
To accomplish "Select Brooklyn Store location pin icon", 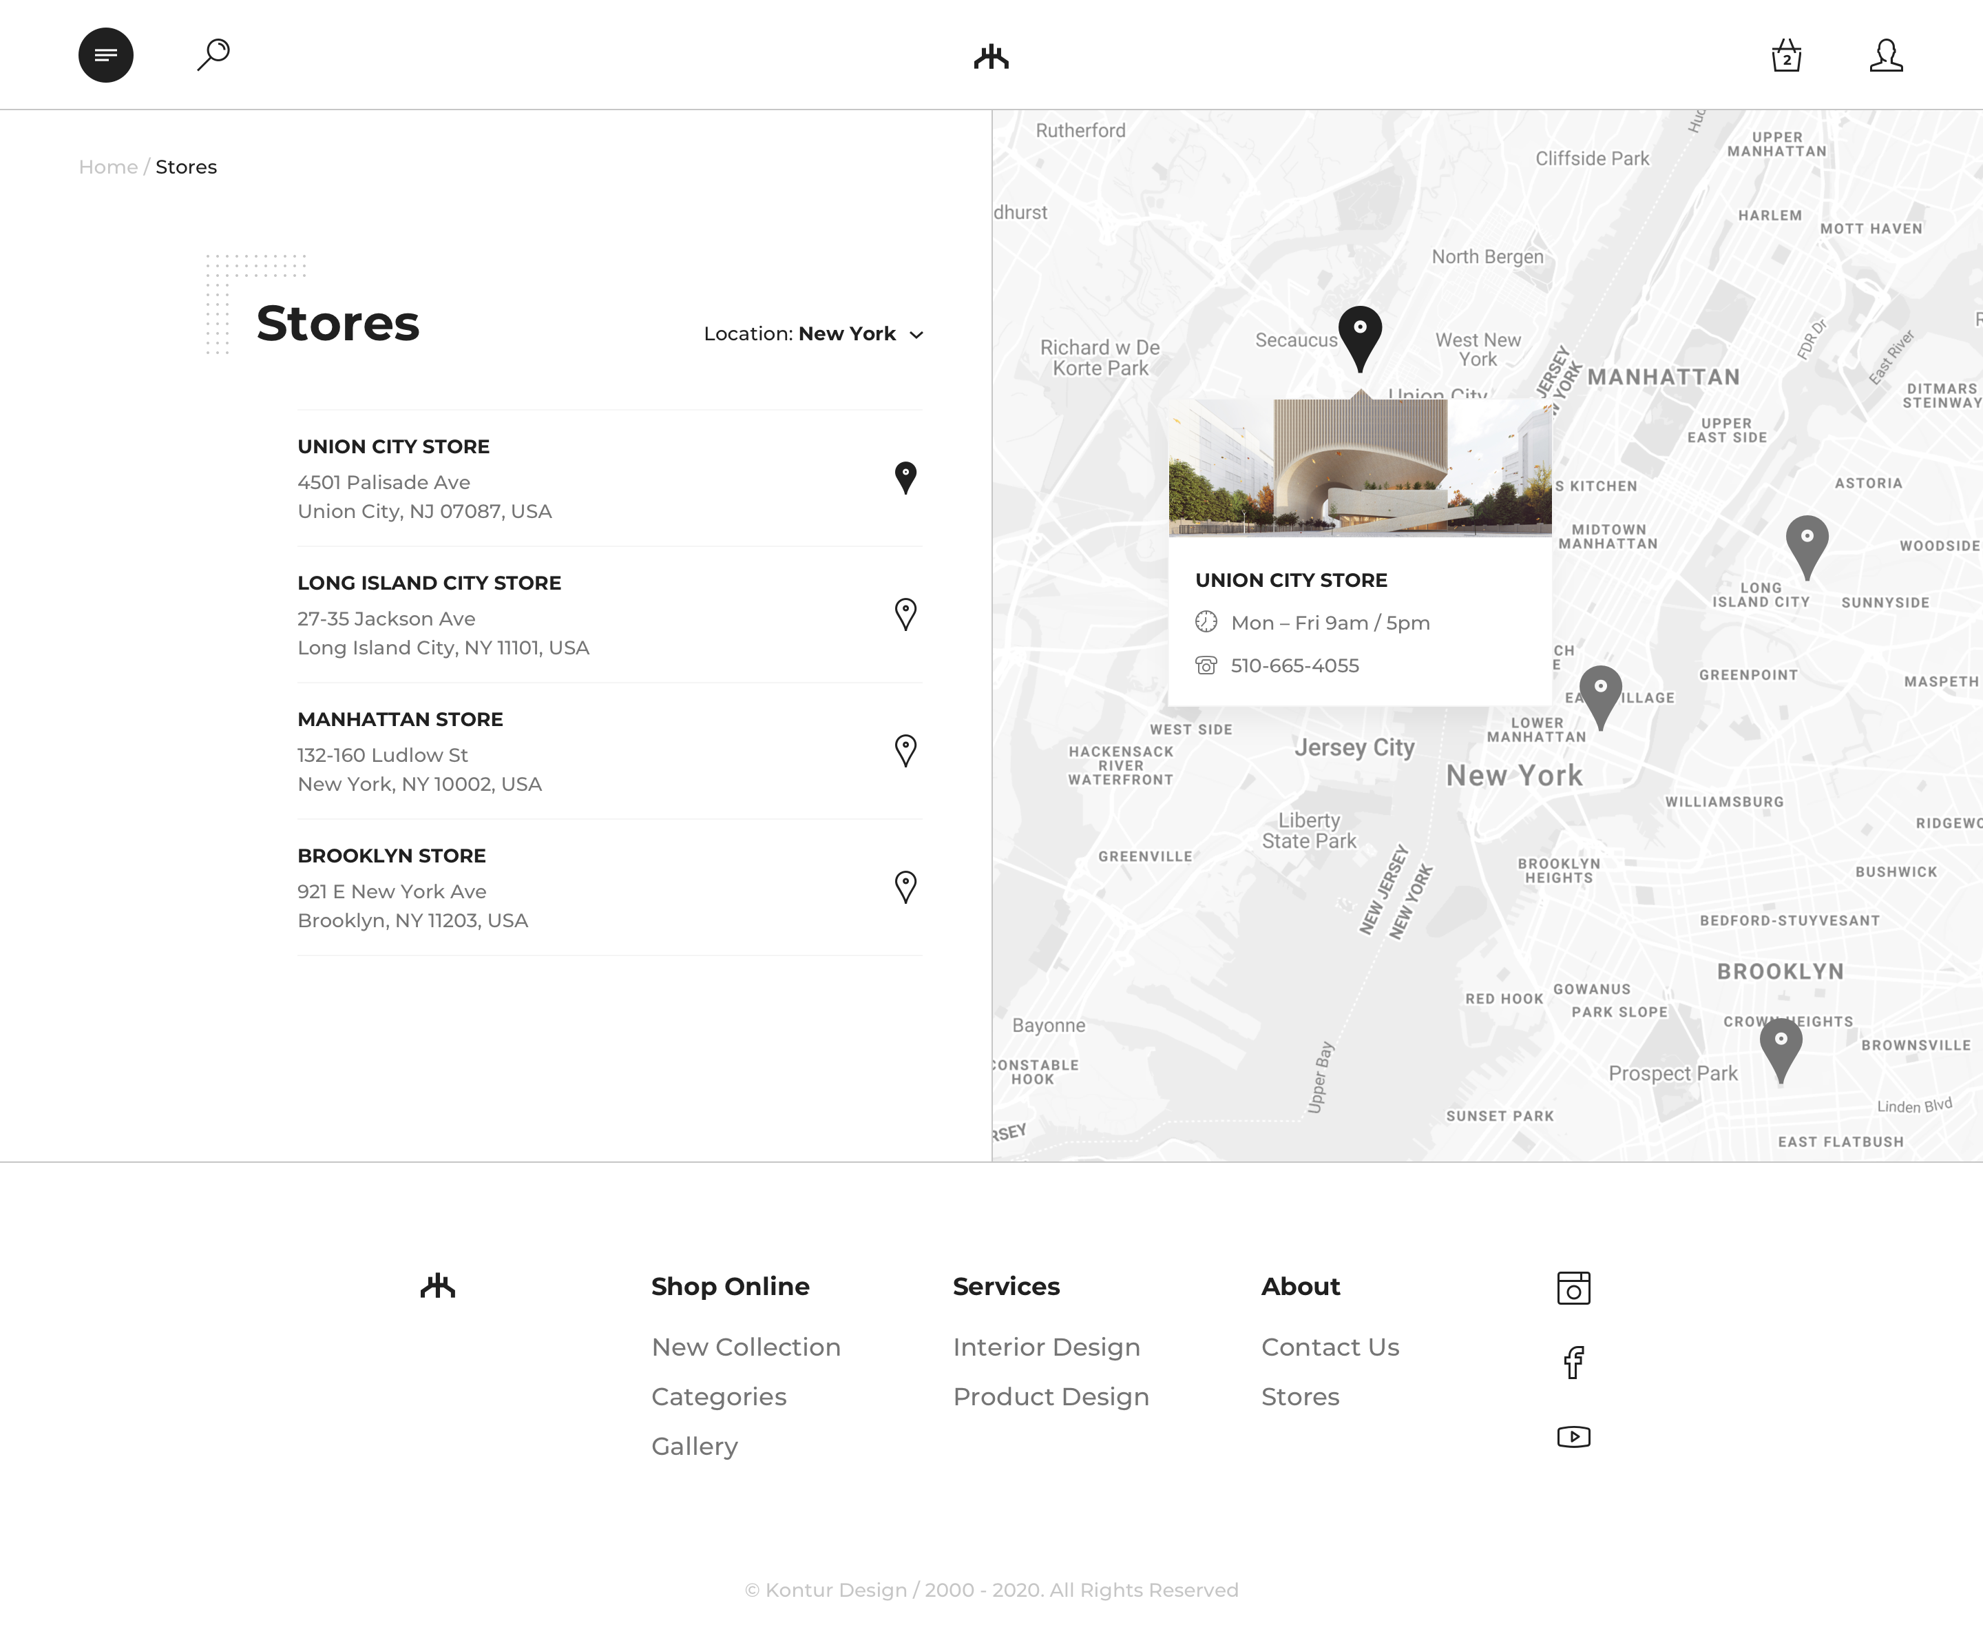I will (x=905, y=887).
